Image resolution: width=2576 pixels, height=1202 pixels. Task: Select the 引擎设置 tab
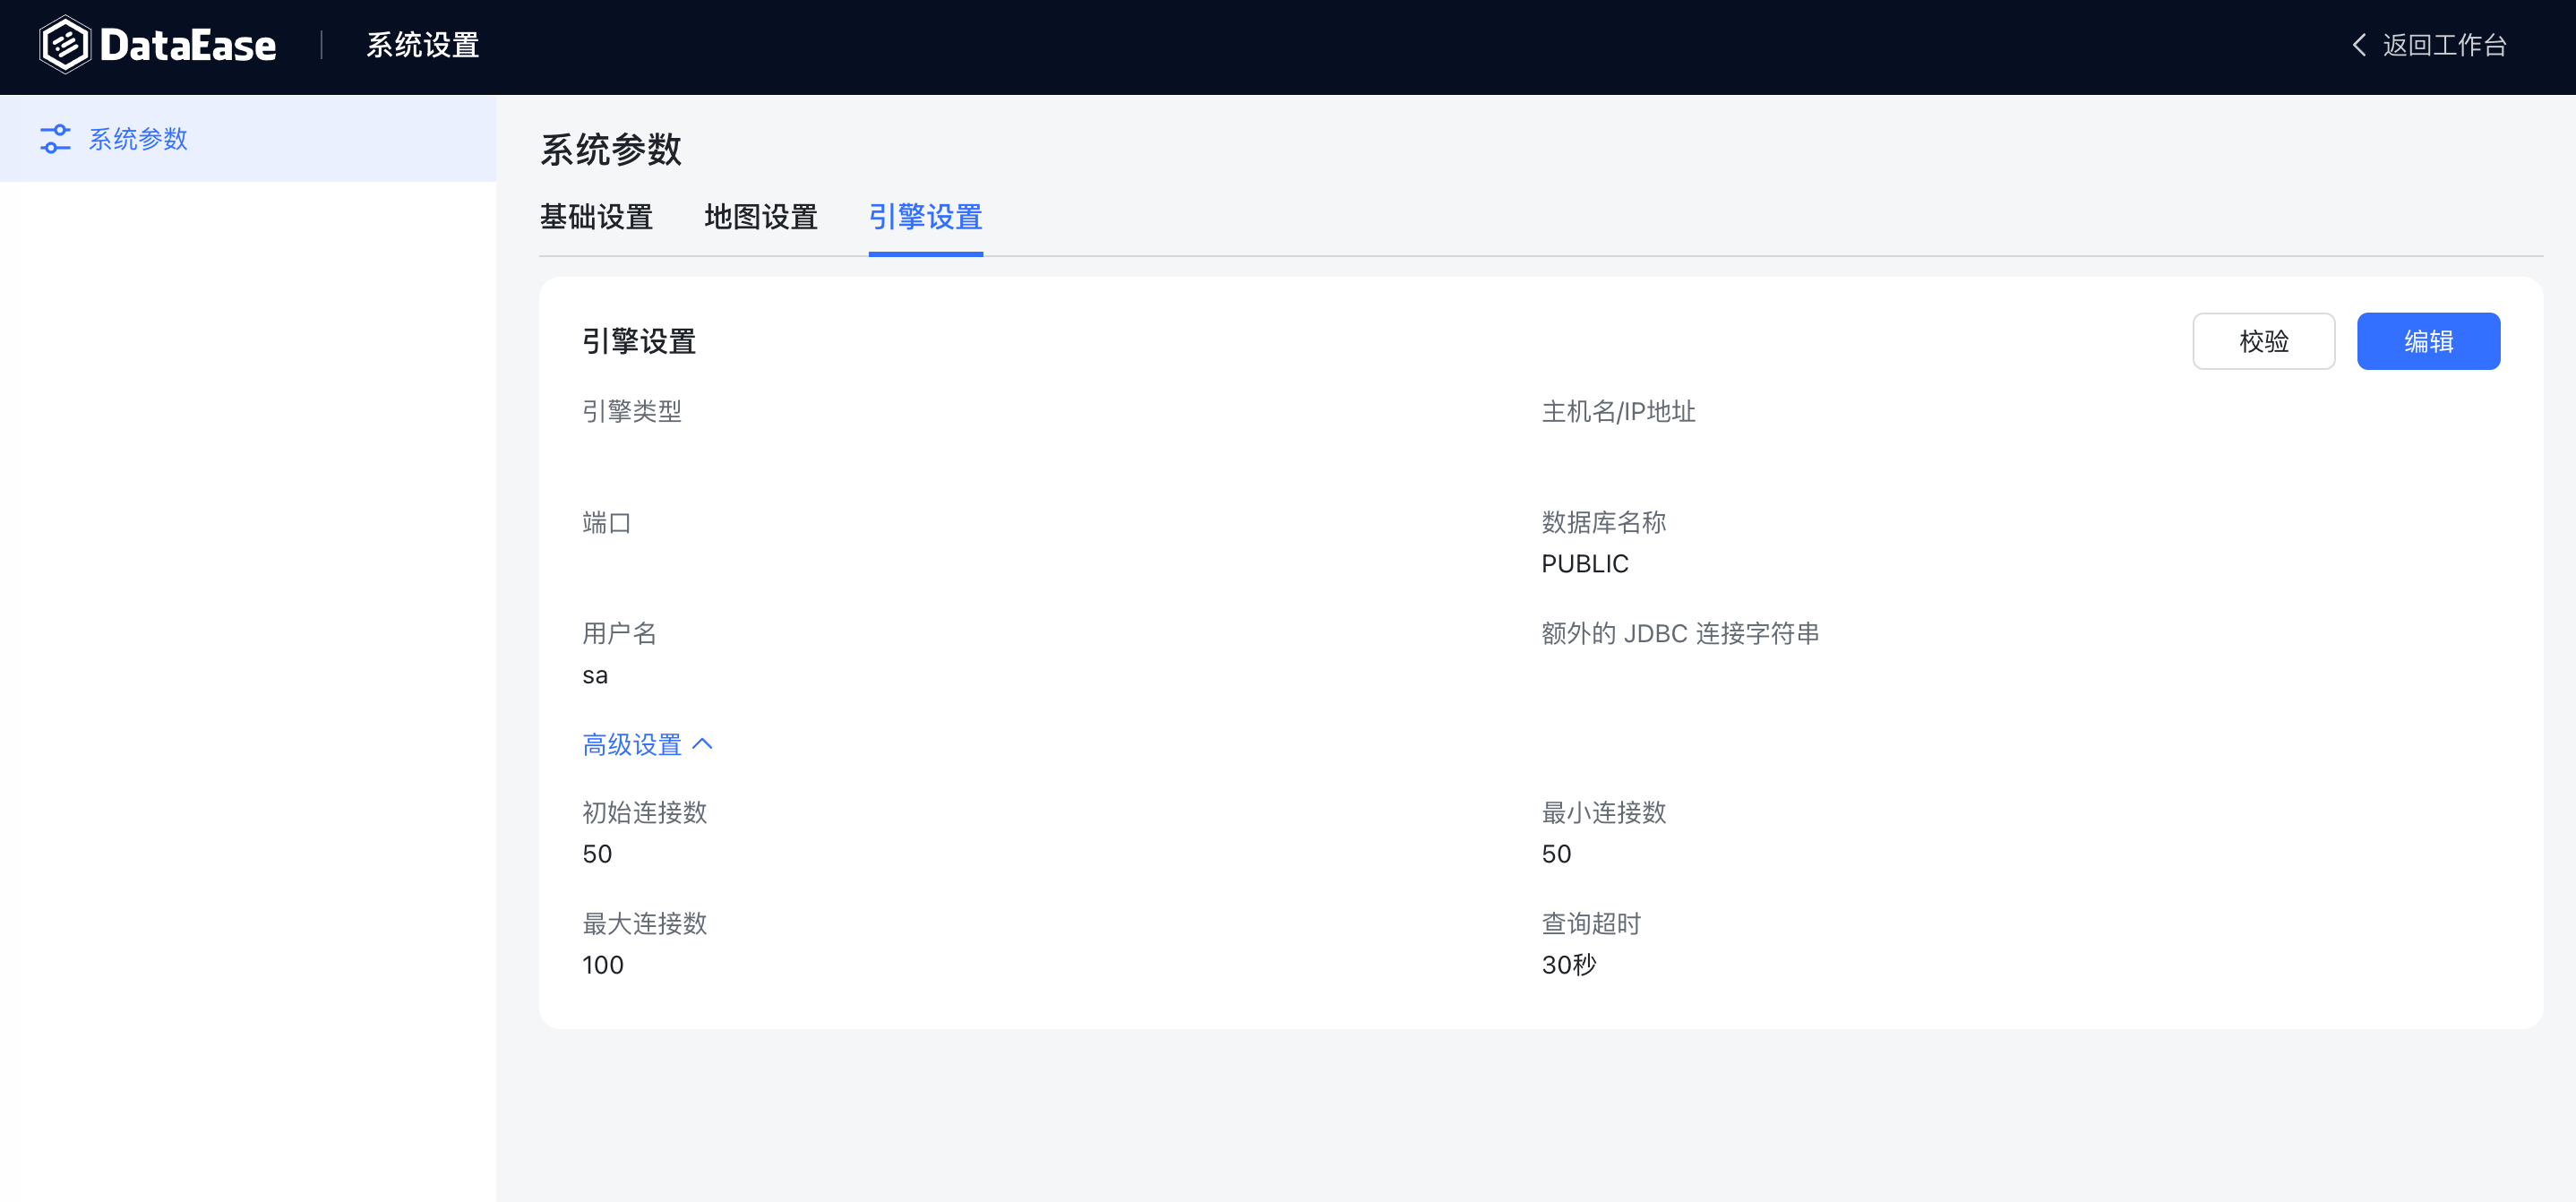925,217
